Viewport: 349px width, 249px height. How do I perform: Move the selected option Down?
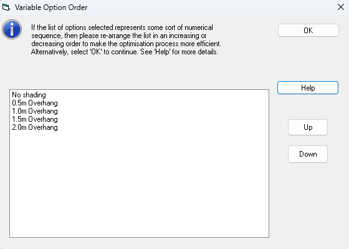(x=308, y=154)
